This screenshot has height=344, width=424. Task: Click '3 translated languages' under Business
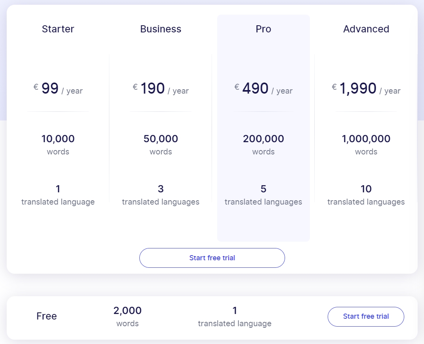pos(161,195)
